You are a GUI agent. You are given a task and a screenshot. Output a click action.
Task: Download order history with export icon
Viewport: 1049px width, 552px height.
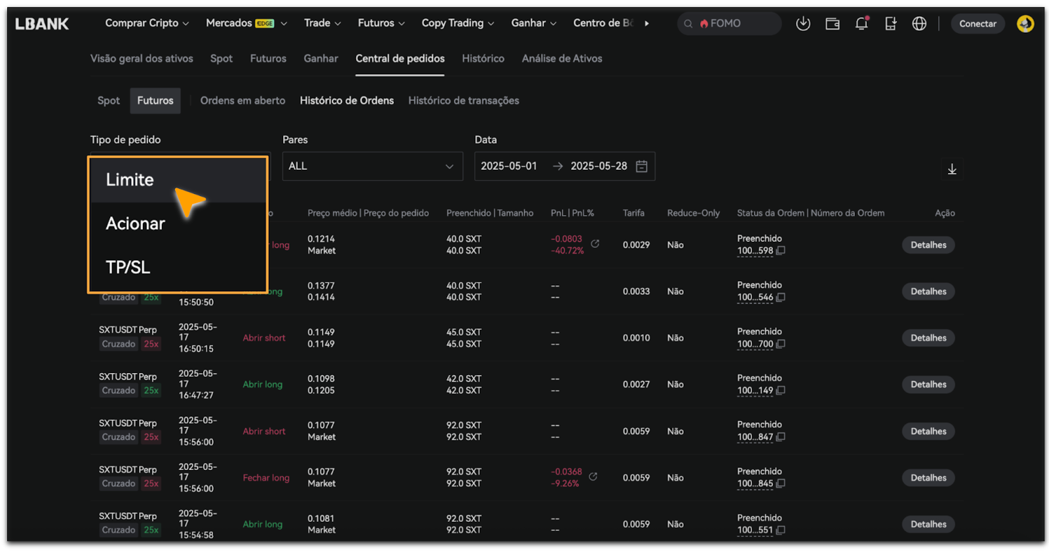tap(952, 169)
